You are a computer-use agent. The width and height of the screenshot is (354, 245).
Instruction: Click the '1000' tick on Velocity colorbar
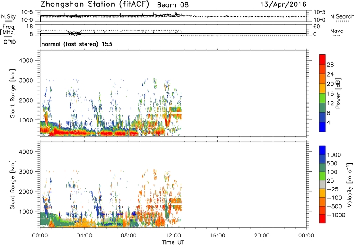tap(334, 155)
